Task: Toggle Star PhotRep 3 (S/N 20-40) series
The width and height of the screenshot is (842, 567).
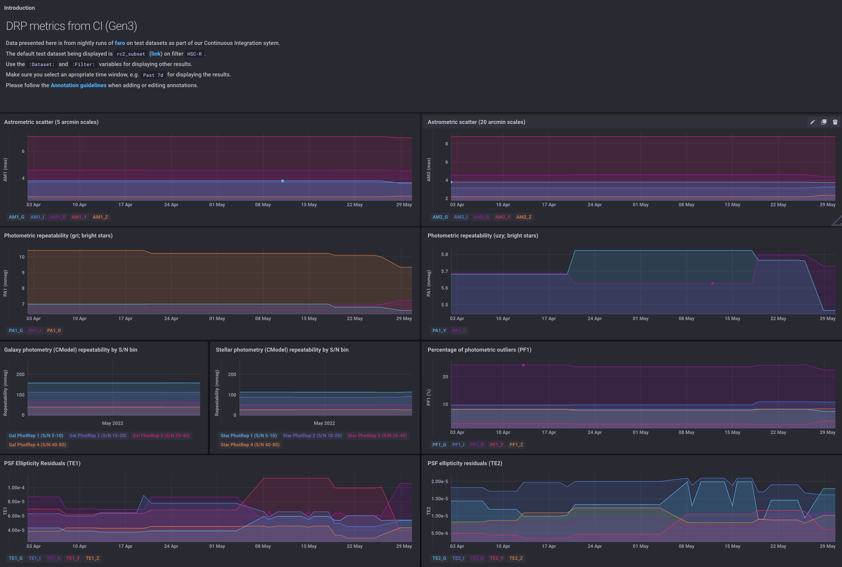Action: [x=377, y=436]
